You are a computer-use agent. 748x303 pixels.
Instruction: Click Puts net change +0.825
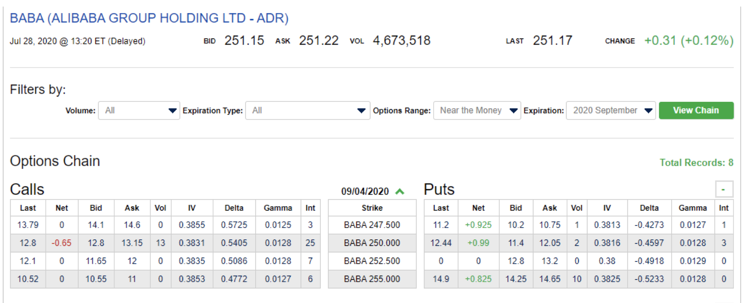(478, 279)
